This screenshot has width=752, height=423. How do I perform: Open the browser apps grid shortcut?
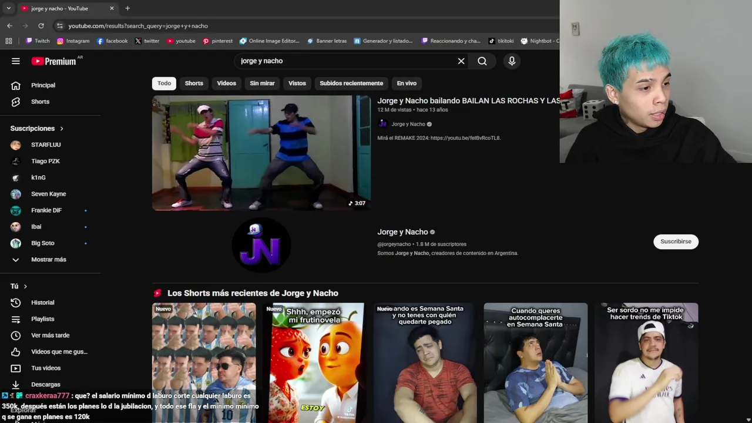point(9,41)
